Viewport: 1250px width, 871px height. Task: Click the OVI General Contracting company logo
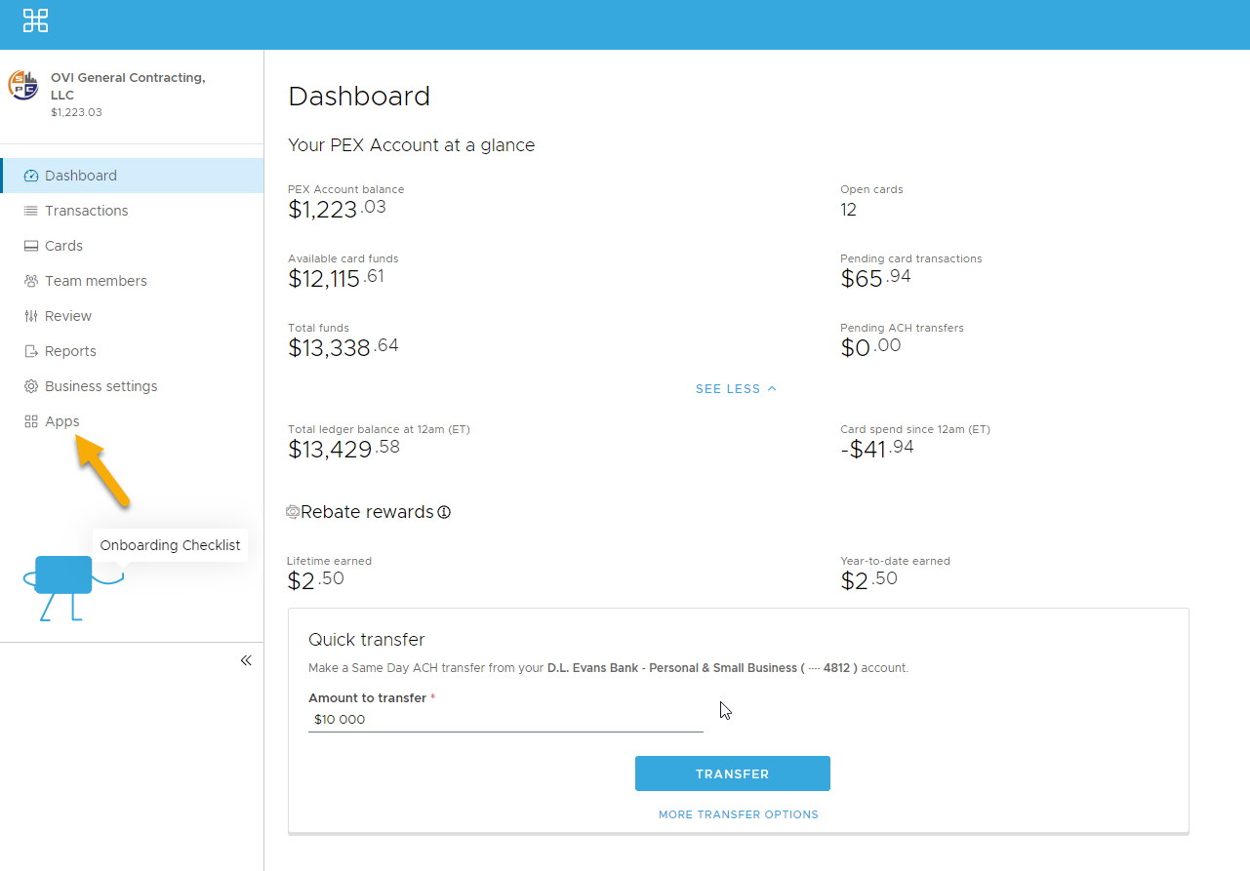(x=23, y=86)
